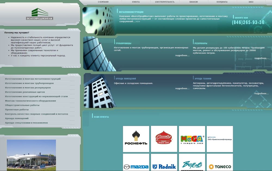
Task: Open Изготовление и монтаж металлоконструкций link
Action: (33, 79)
